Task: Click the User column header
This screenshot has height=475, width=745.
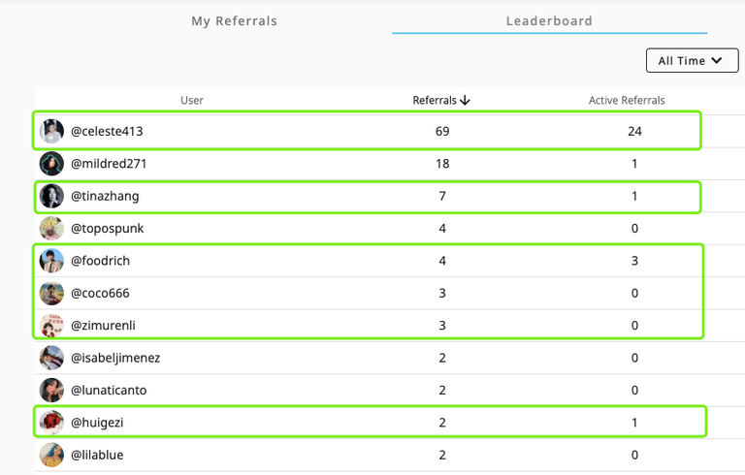Action: [192, 100]
